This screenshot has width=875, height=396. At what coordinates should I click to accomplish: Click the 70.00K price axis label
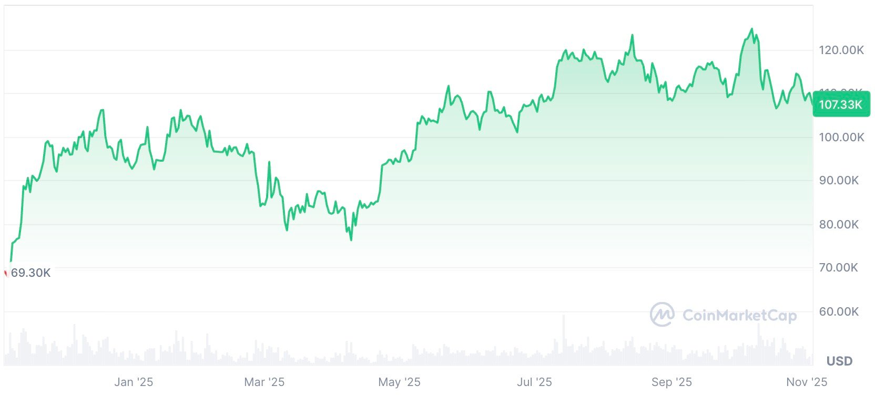pos(839,267)
